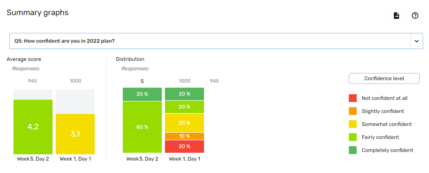This screenshot has width=429, height=173.
Task: Click the Somewhat confident legend label
Action: point(386,124)
